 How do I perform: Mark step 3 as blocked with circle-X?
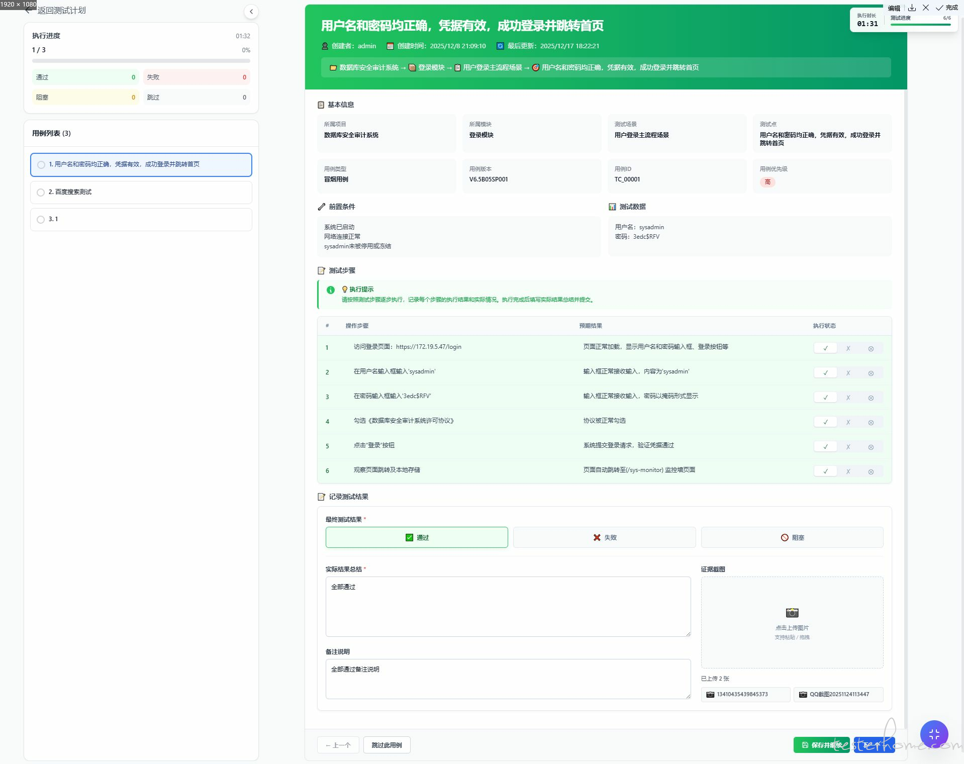coord(871,398)
